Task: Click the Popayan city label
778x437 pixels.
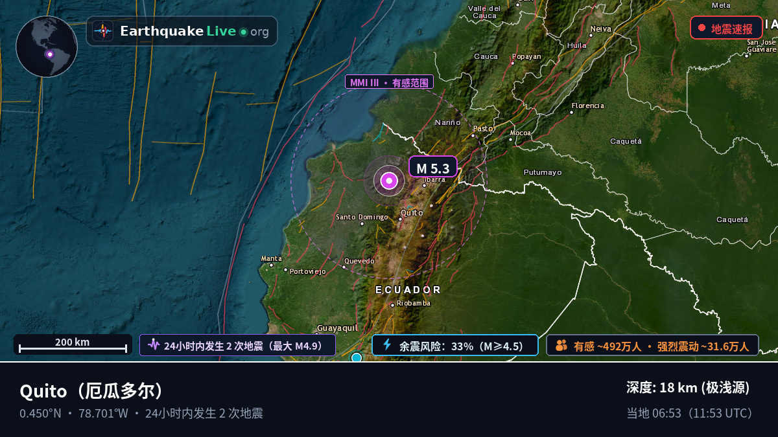Action: tap(526, 56)
